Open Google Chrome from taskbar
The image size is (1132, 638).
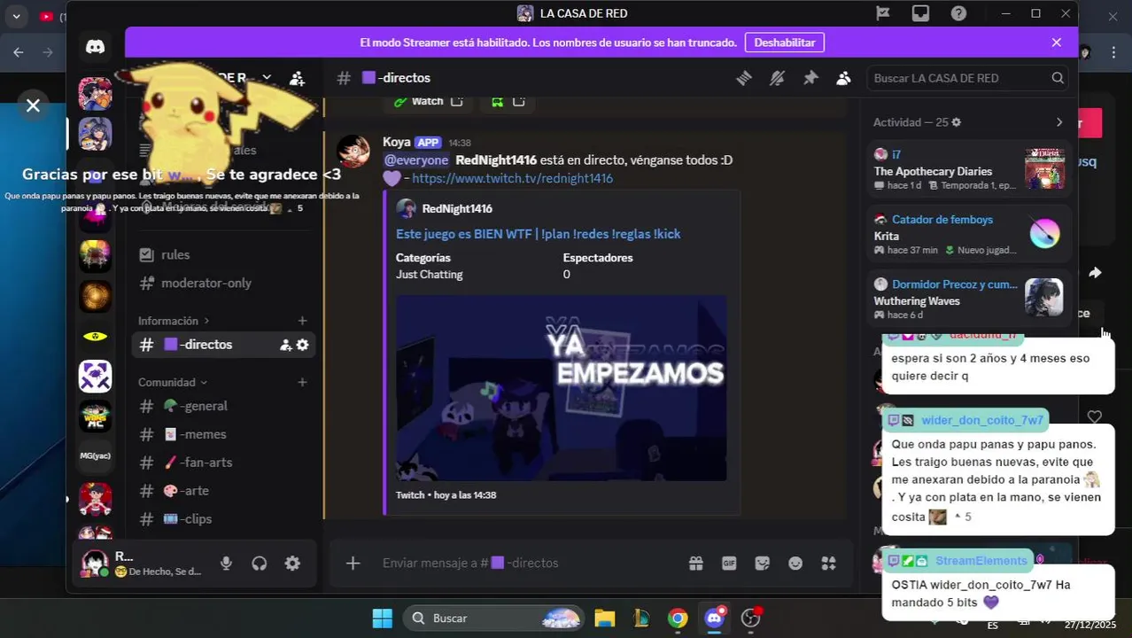[678, 618]
